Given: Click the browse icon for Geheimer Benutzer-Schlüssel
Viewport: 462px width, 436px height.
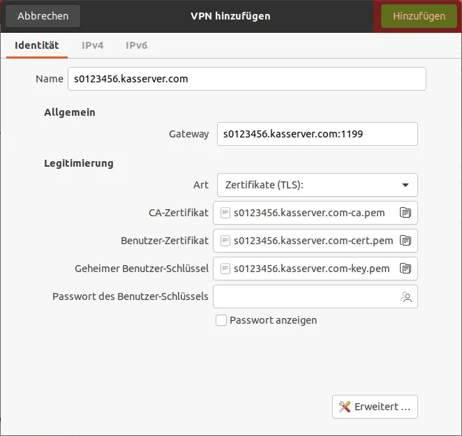Looking at the screenshot, I should click(405, 269).
